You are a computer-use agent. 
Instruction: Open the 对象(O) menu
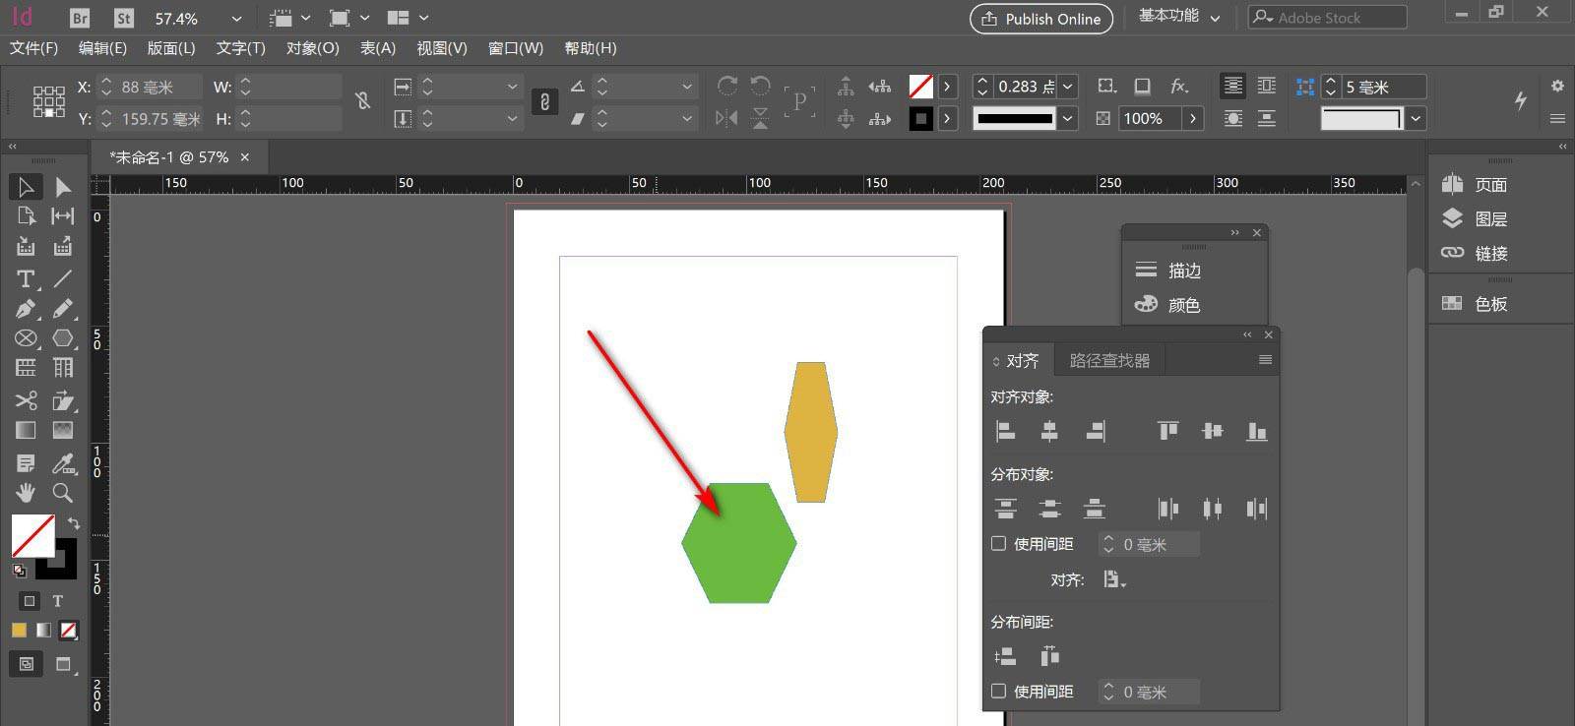(312, 48)
